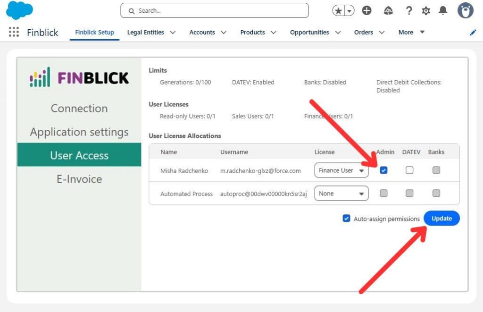The width and height of the screenshot is (483, 312).
Task: Open the Finance User license dropdown
Action: 341,170
